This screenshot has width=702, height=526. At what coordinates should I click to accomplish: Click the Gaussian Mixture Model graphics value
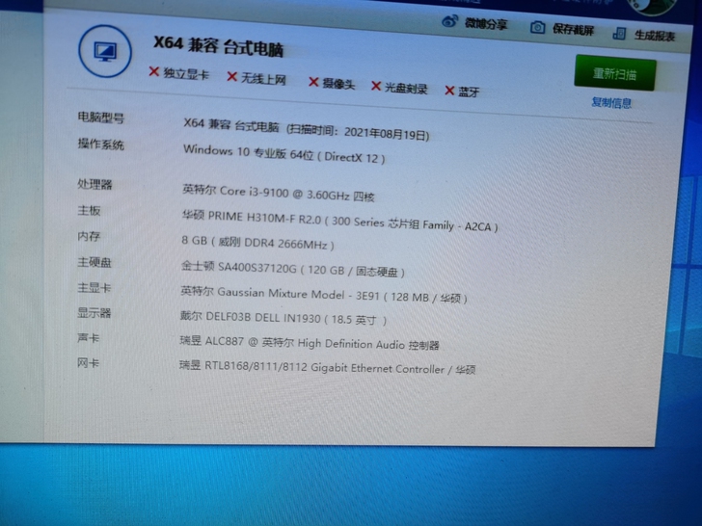coord(324,295)
